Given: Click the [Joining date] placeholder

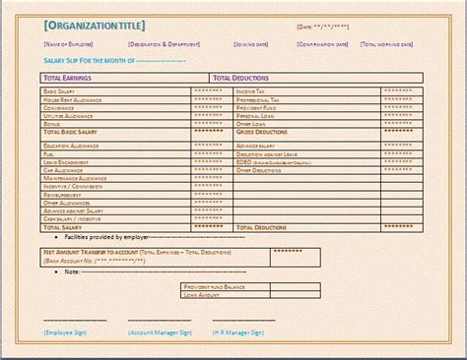Looking at the screenshot, I should tap(251, 44).
